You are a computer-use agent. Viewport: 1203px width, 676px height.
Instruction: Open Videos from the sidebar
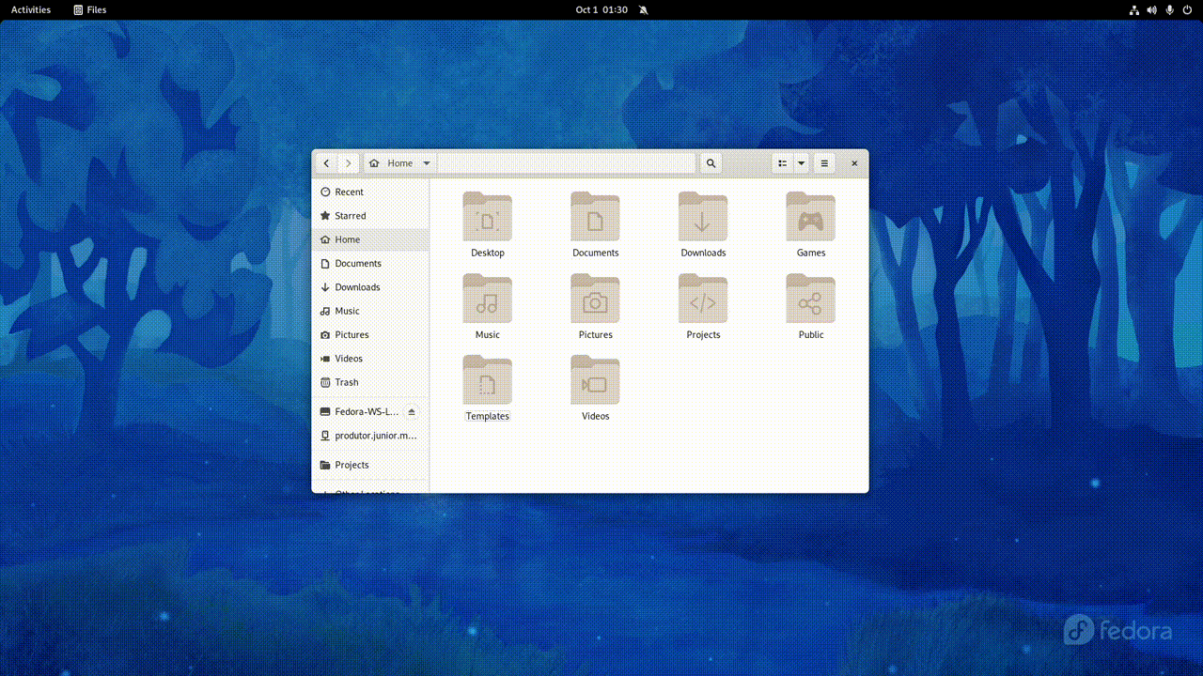(x=370, y=359)
